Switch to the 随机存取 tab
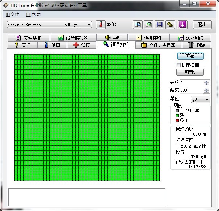Image resolution: width=219 pixels, height=211 pixels. (x=149, y=38)
